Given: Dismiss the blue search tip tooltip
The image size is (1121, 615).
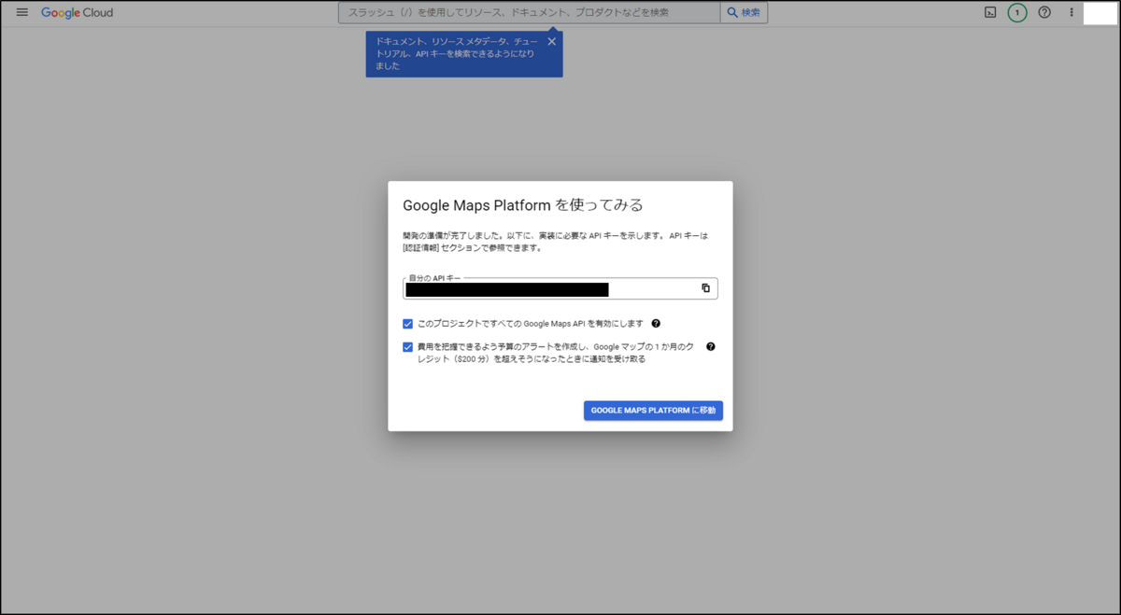Looking at the screenshot, I should coord(551,42).
